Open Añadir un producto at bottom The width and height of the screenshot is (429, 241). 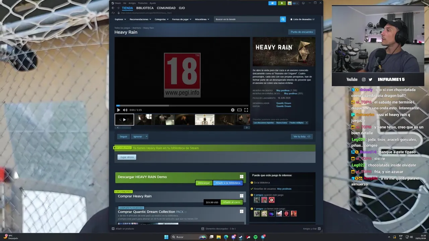123,229
